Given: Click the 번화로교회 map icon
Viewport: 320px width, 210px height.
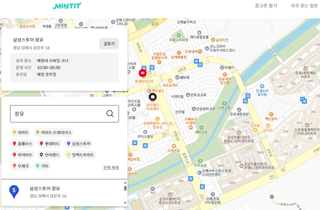Looking at the screenshot, I should pyautogui.click(x=188, y=95).
